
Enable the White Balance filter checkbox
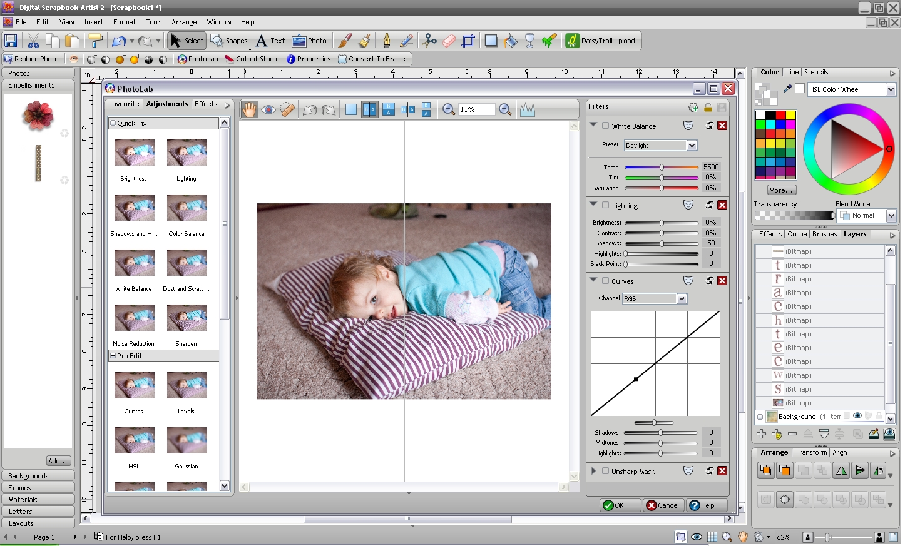(605, 126)
